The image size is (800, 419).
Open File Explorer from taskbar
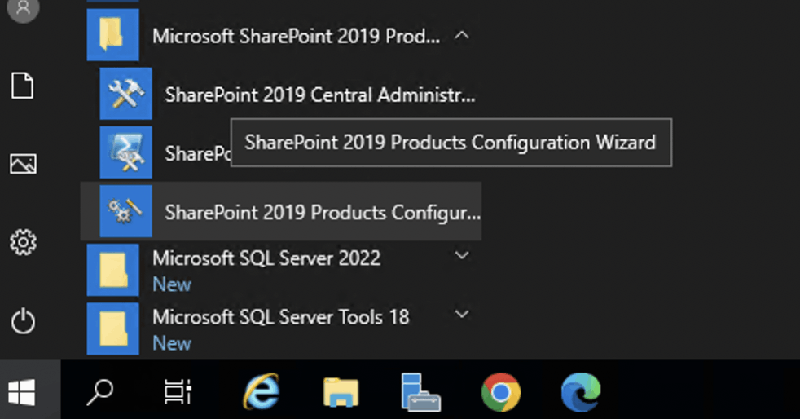click(341, 394)
